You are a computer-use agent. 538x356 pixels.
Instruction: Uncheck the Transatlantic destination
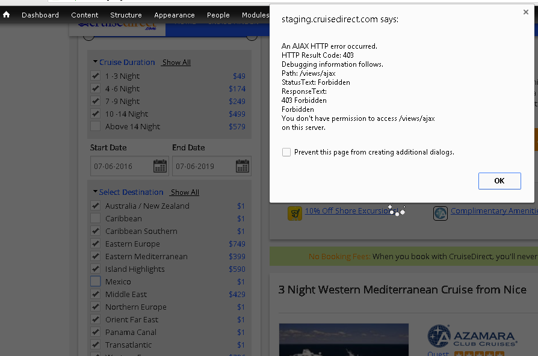96,345
